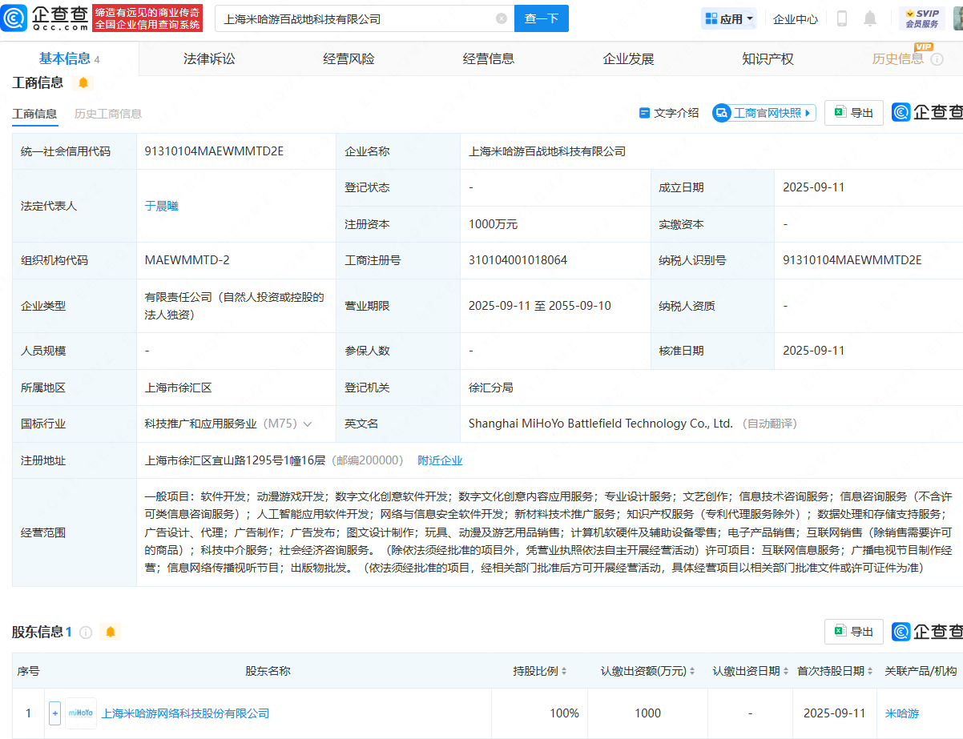The height and width of the screenshot is (739, 963).
Task: Click miHoYo shareholder logo thumbnail
Action: (x=80, y=713)
